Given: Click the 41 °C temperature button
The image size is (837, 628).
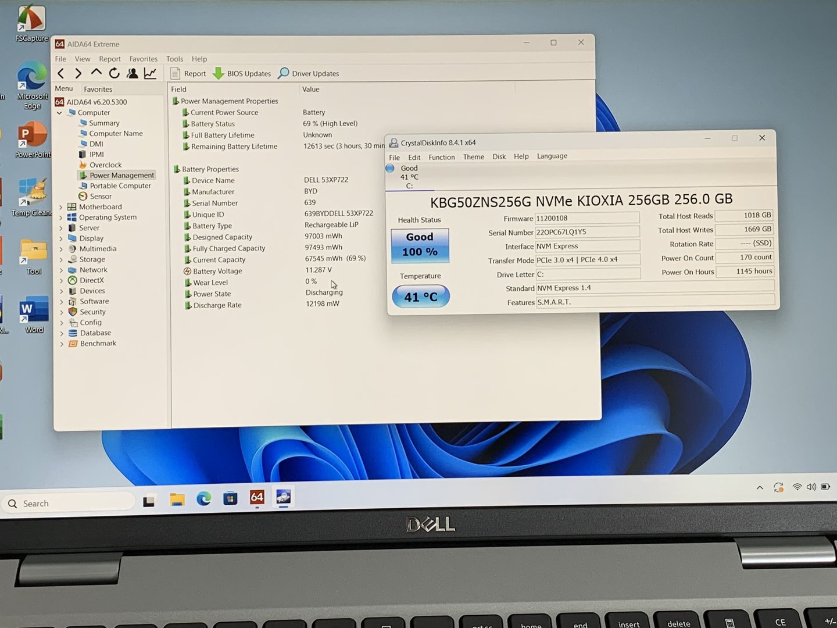Looking at the screenshot, I should click(x=421, y=297).
